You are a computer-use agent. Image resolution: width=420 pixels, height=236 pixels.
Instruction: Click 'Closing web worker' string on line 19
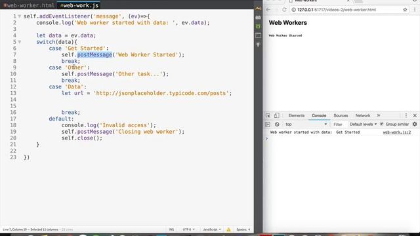click(147, 132)
